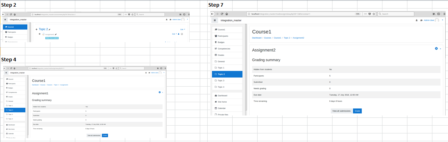Click 'Tuesday, 17 July 2018, 12:00 AM' in Step 7
This screenshot has height=142, width=448.
pos(344,94)
